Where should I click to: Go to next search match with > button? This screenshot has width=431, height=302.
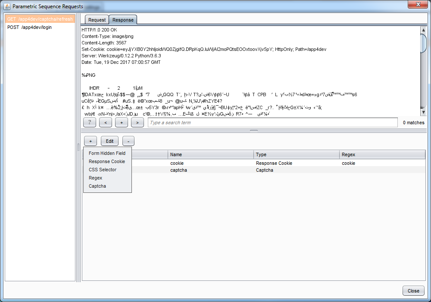click(x=137, y=123)
